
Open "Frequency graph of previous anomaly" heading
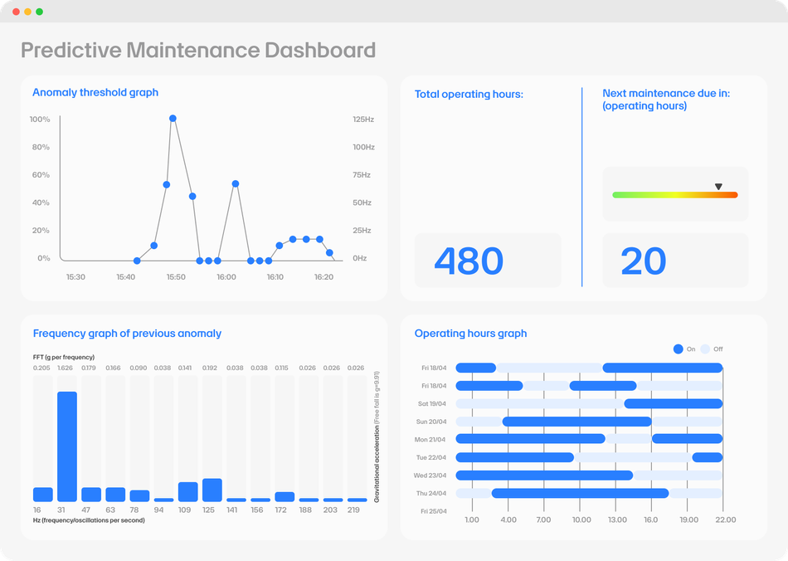127,334
